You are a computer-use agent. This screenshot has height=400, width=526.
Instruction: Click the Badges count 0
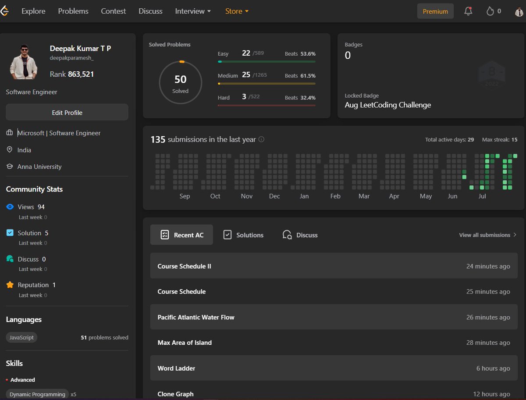coord(348,55)
